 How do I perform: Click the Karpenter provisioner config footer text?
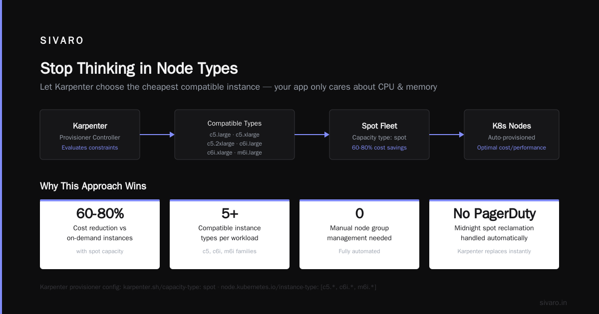208,287
